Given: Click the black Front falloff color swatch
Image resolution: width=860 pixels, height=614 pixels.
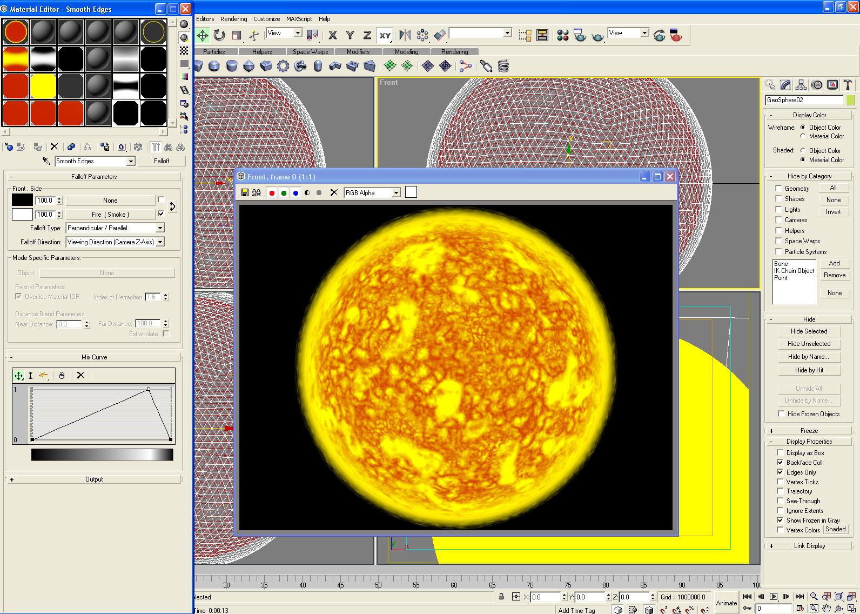Looking at the screenshot, I should point(22,200).
